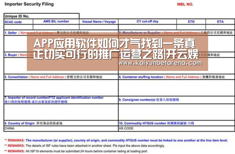Click the remark about manufacturer and HTSUS linkage
The width and height of the screenshot is (235, 154).
[x=116, y=140]
